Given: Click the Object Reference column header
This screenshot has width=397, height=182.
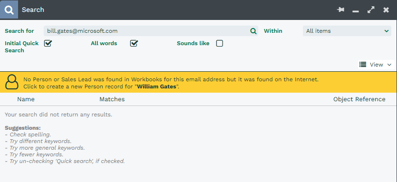Looking at the screenshot, I should click(x=359, y=99).
